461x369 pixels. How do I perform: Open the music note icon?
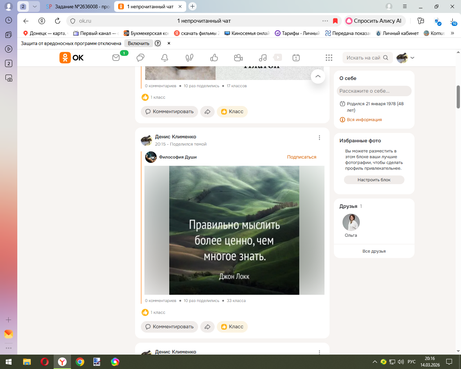pos(263,58)
